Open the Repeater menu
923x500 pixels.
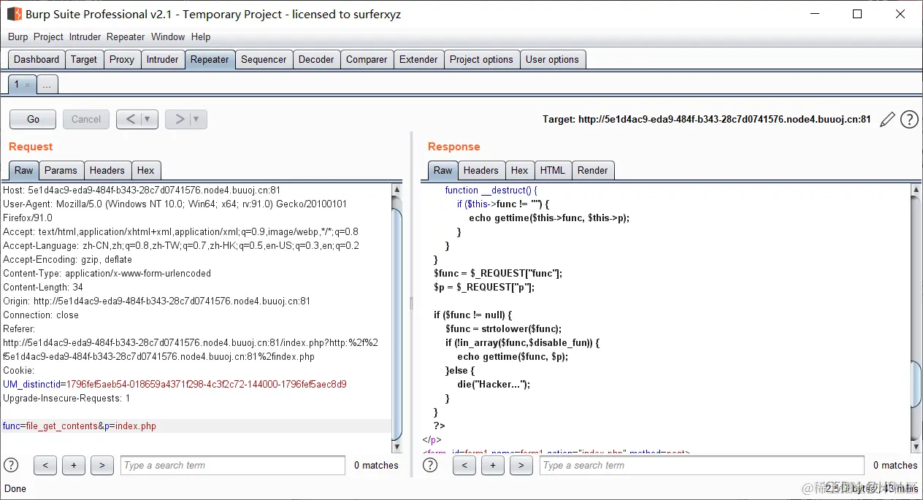click(x=126, y=36)
